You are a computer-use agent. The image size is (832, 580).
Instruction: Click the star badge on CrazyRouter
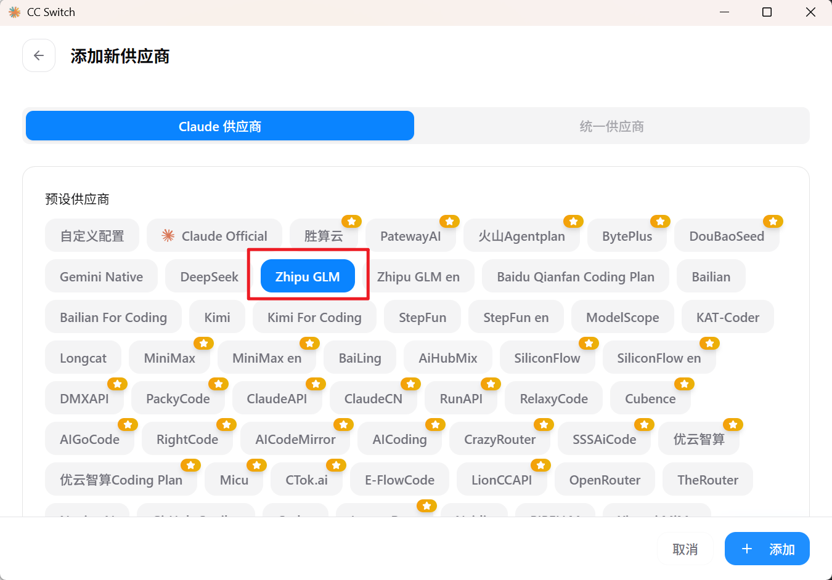coord(544,425)
